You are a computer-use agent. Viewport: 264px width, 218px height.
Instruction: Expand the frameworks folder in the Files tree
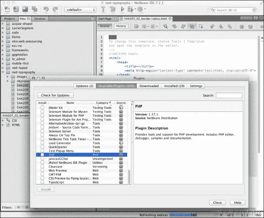(x=3, y=50)
